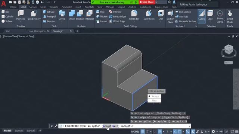Run the Interfere check tool
Screen dimensions: 239x134
coord(115,12)
